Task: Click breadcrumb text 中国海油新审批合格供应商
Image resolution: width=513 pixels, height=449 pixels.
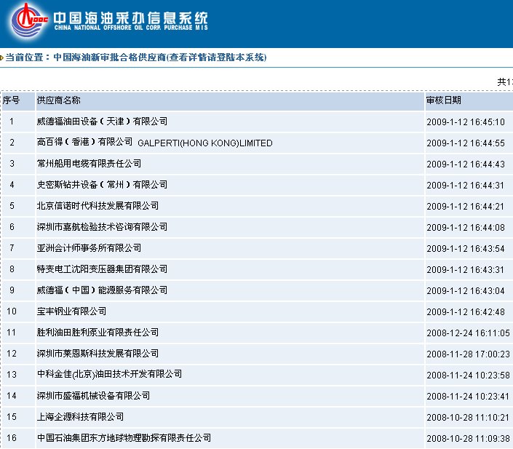Action: 110,57
